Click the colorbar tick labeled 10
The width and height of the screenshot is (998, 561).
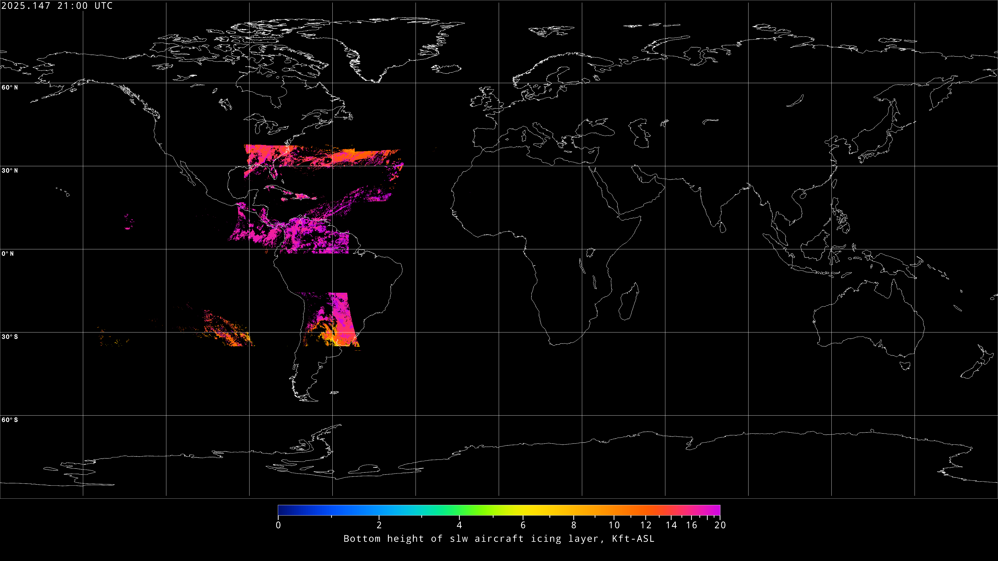[x=614, y=525]
